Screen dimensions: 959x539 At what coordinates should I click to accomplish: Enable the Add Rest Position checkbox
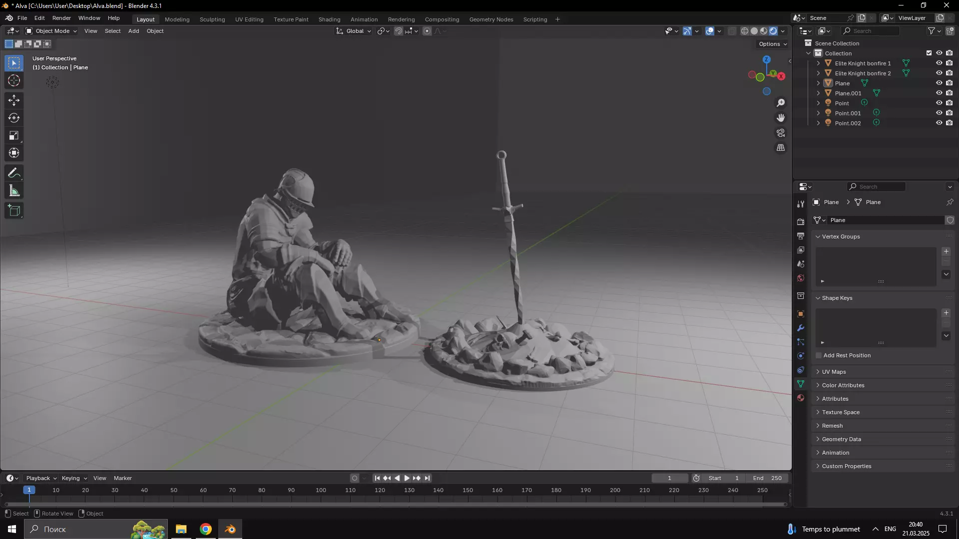(x=819, y=355)
